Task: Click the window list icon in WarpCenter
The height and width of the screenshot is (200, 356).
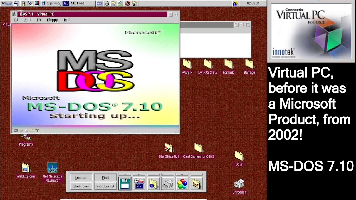Action: (16, 4)
